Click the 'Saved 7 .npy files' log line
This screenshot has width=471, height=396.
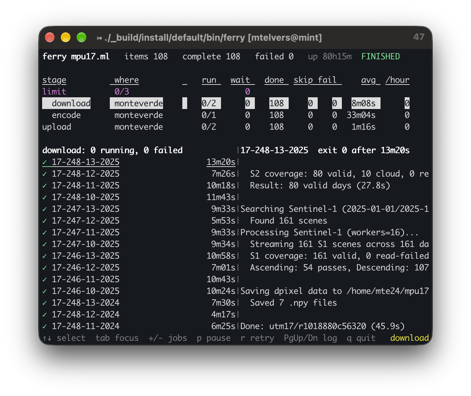(294, 303)
